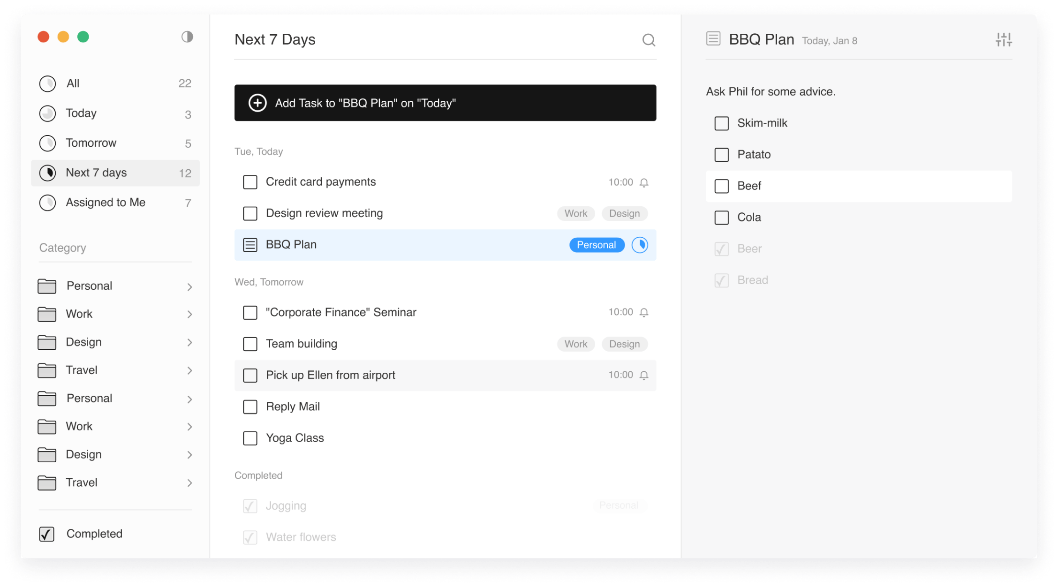
Task: Uncheck the Beer subtask
Action: [x=721, y=249]
